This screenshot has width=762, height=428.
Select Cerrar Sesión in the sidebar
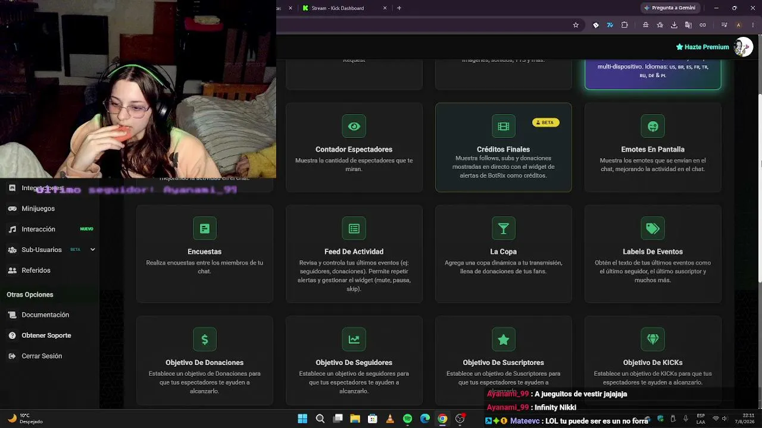tap(42, 356)
